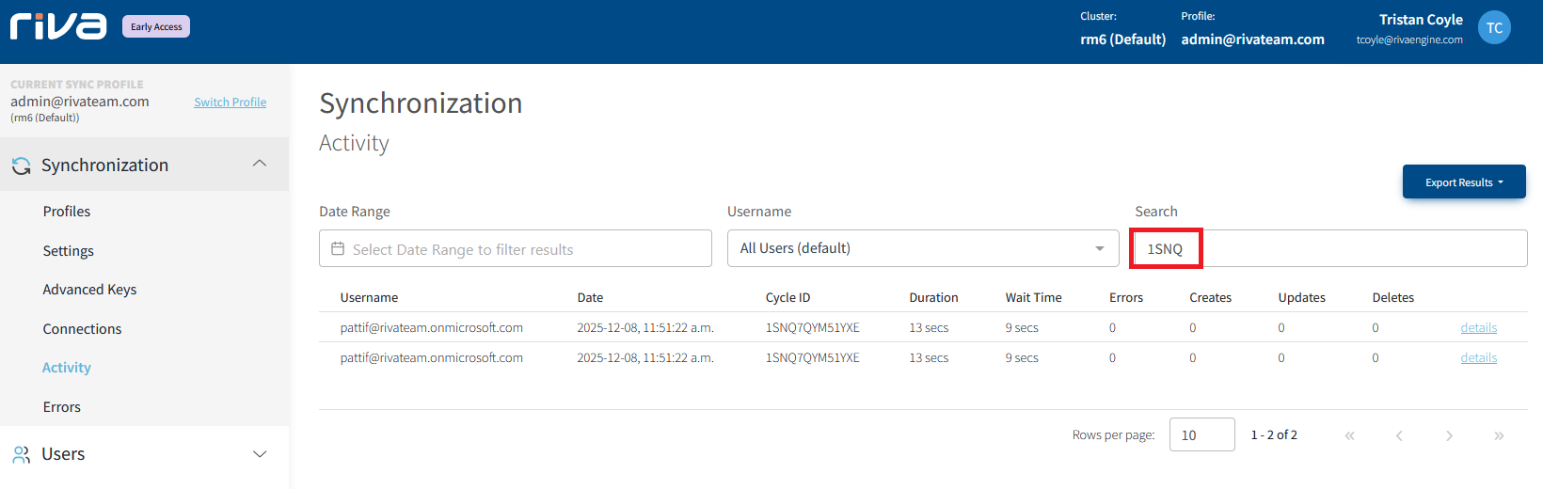
Task: Click the 1 - 2 of 2 pagination text
Action: pos(1274,435)
